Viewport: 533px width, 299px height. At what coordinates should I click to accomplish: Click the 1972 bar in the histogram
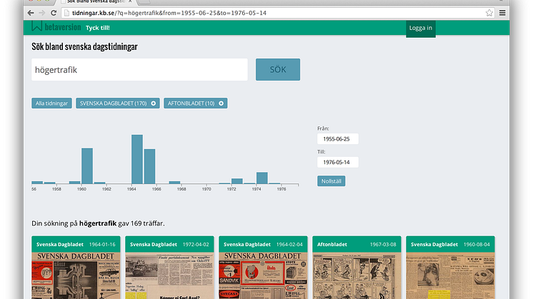click(x=237, y=181)
